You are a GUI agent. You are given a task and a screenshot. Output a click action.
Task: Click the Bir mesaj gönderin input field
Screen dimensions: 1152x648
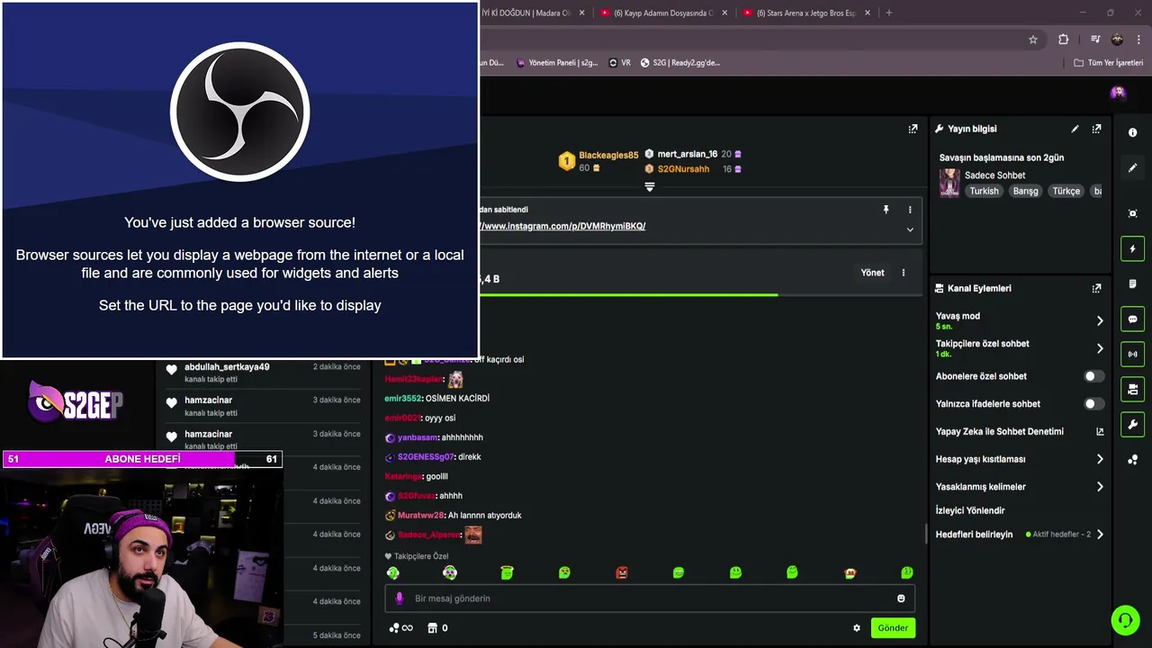pyautogui.click(x=648, y=598)
